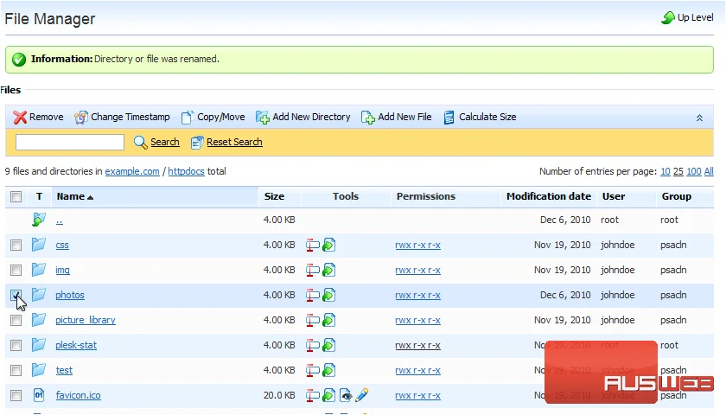Rename the photos directory via its rename icon

313,295
